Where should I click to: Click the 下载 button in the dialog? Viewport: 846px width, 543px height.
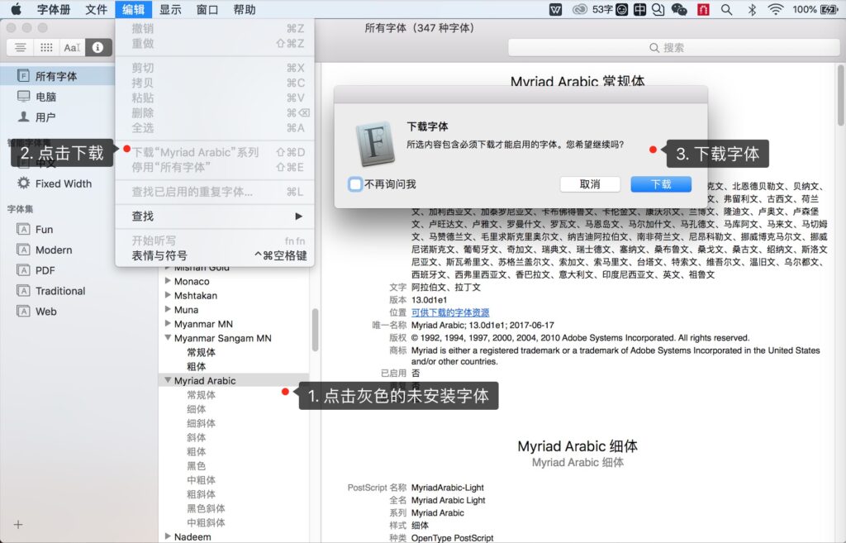661,183
